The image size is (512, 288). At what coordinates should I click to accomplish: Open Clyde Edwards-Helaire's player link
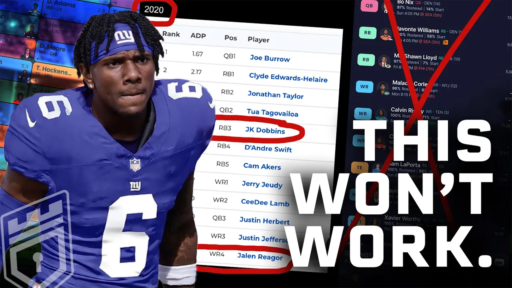[288, 77]
